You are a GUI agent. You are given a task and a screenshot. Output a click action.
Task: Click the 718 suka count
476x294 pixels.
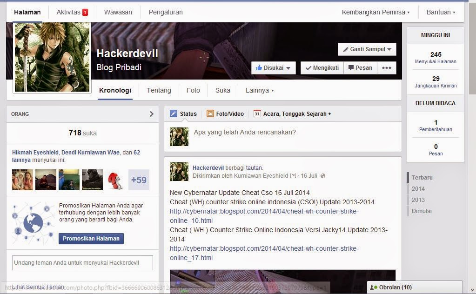(82, 133)
